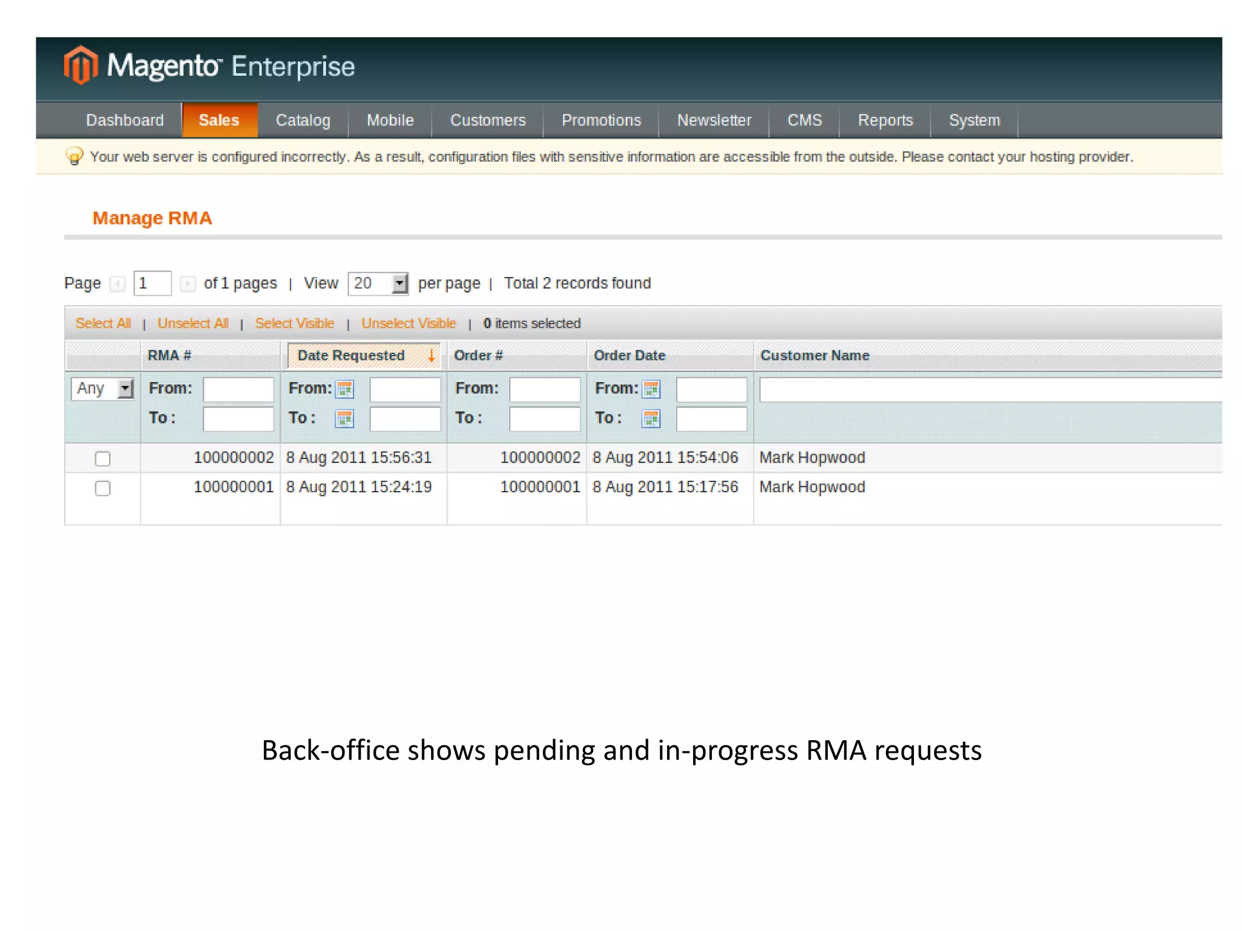Screen dimensions: 1242x931
Task: Click the lightbulb warning icon
Action: pyautogui.click(x=74, y=156)
